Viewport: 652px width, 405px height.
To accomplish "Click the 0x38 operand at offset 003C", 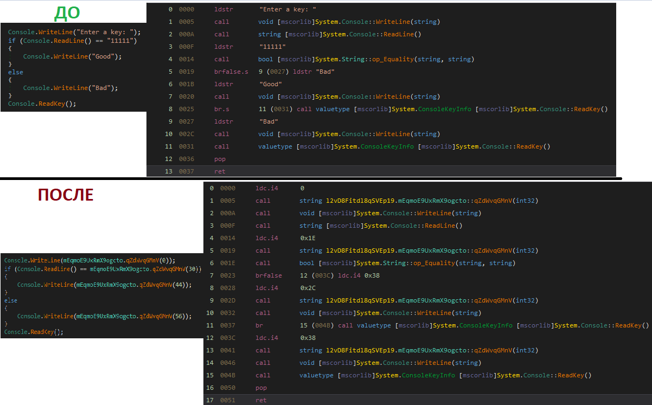I will coord(308,338).
